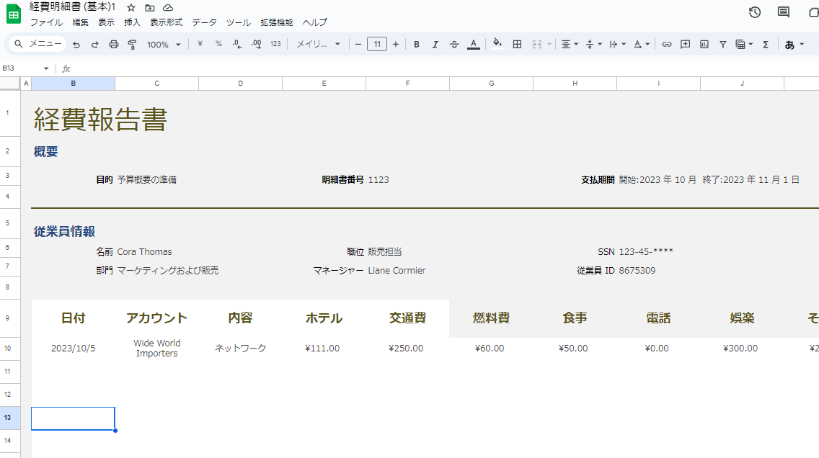Insert a comment
Screen dimensions: 819x458
[x=685, y=44]
